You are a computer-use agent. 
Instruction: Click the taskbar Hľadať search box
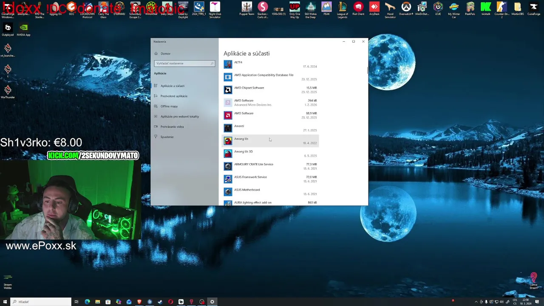[x=41, y=302]
